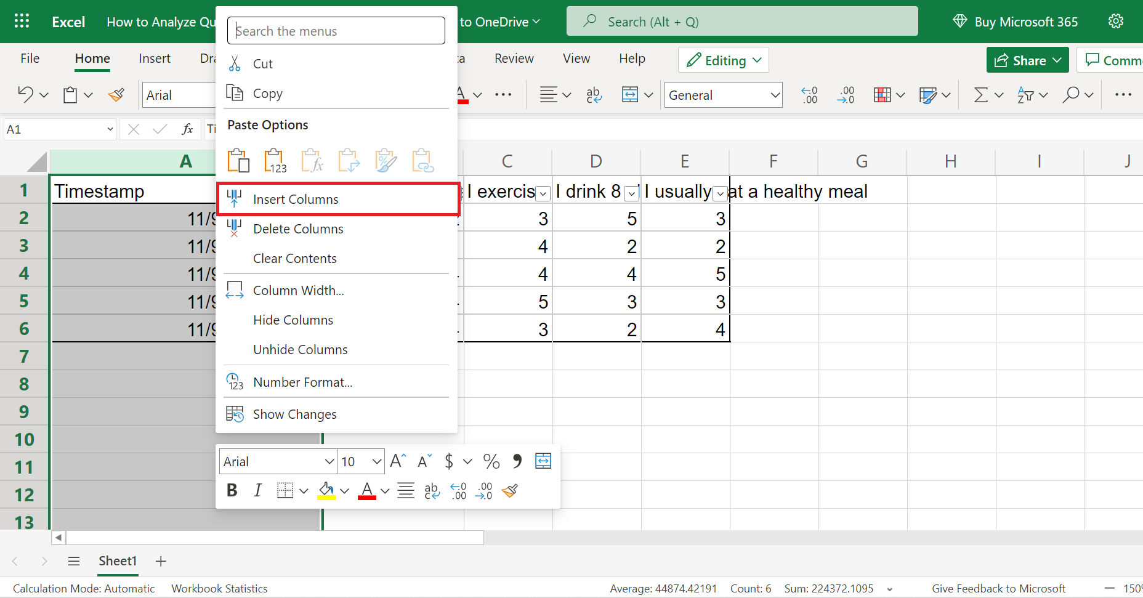The image size is (1143, 598).
Task: Toggle the filter button on column D header
Action: (x=631, y=193)
